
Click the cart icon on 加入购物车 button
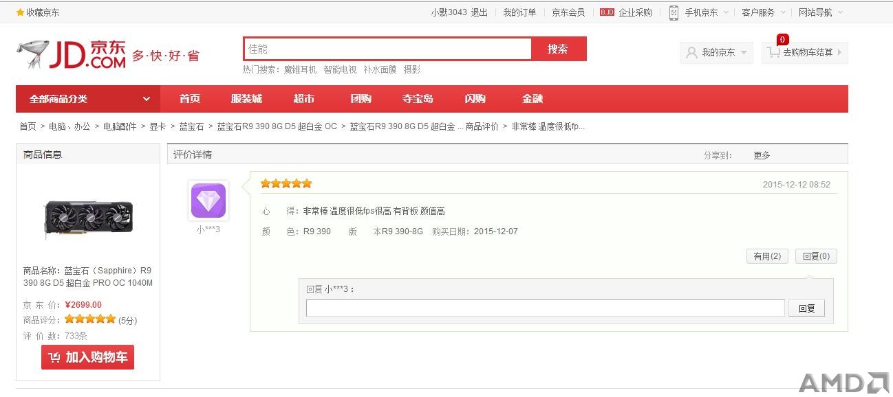(x=54, y=357)
